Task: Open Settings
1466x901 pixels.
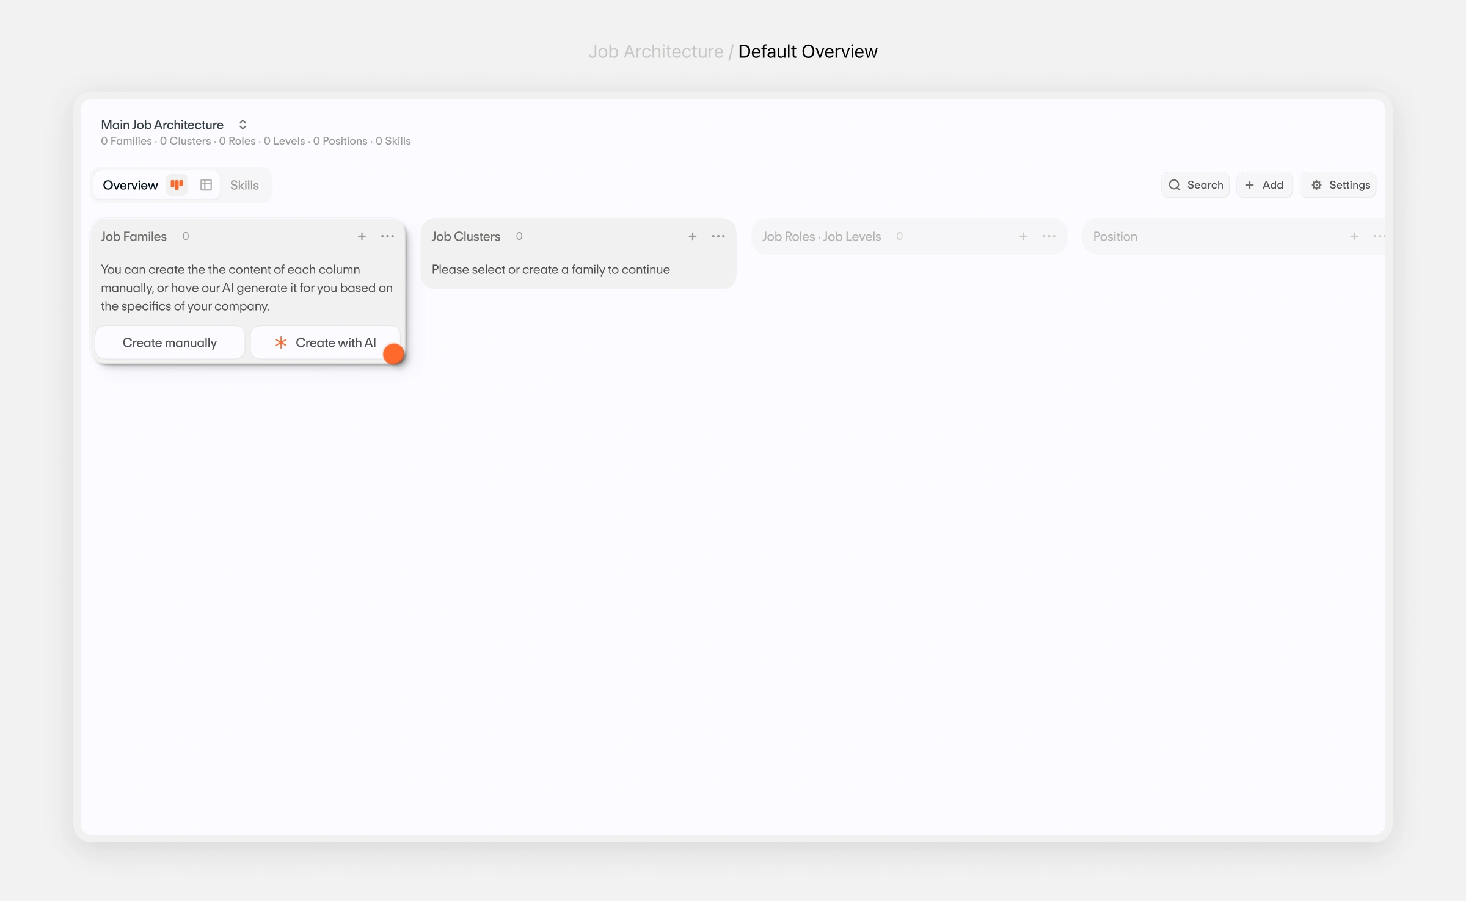Action: 1339,185
